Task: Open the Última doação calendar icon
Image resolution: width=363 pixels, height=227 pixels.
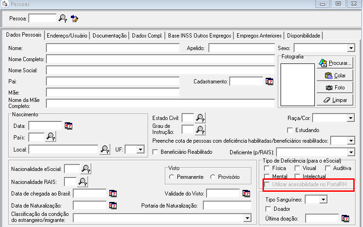Action: pyautogui.click(x=345, y=218)
